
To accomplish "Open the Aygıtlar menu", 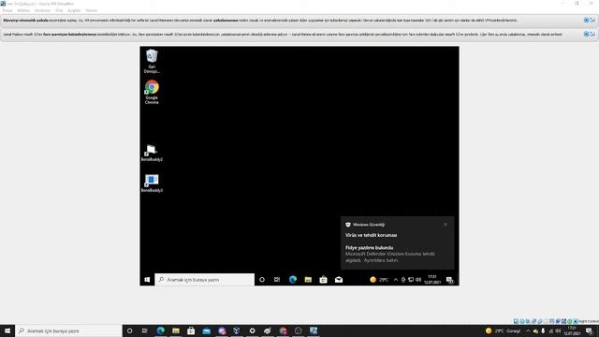I will click(x=74, y=10).
